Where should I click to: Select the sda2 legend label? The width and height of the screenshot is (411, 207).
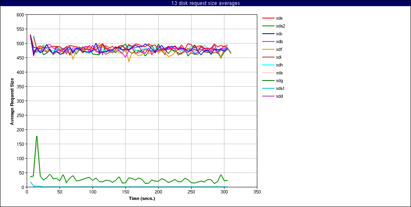(x=280, y=26)
